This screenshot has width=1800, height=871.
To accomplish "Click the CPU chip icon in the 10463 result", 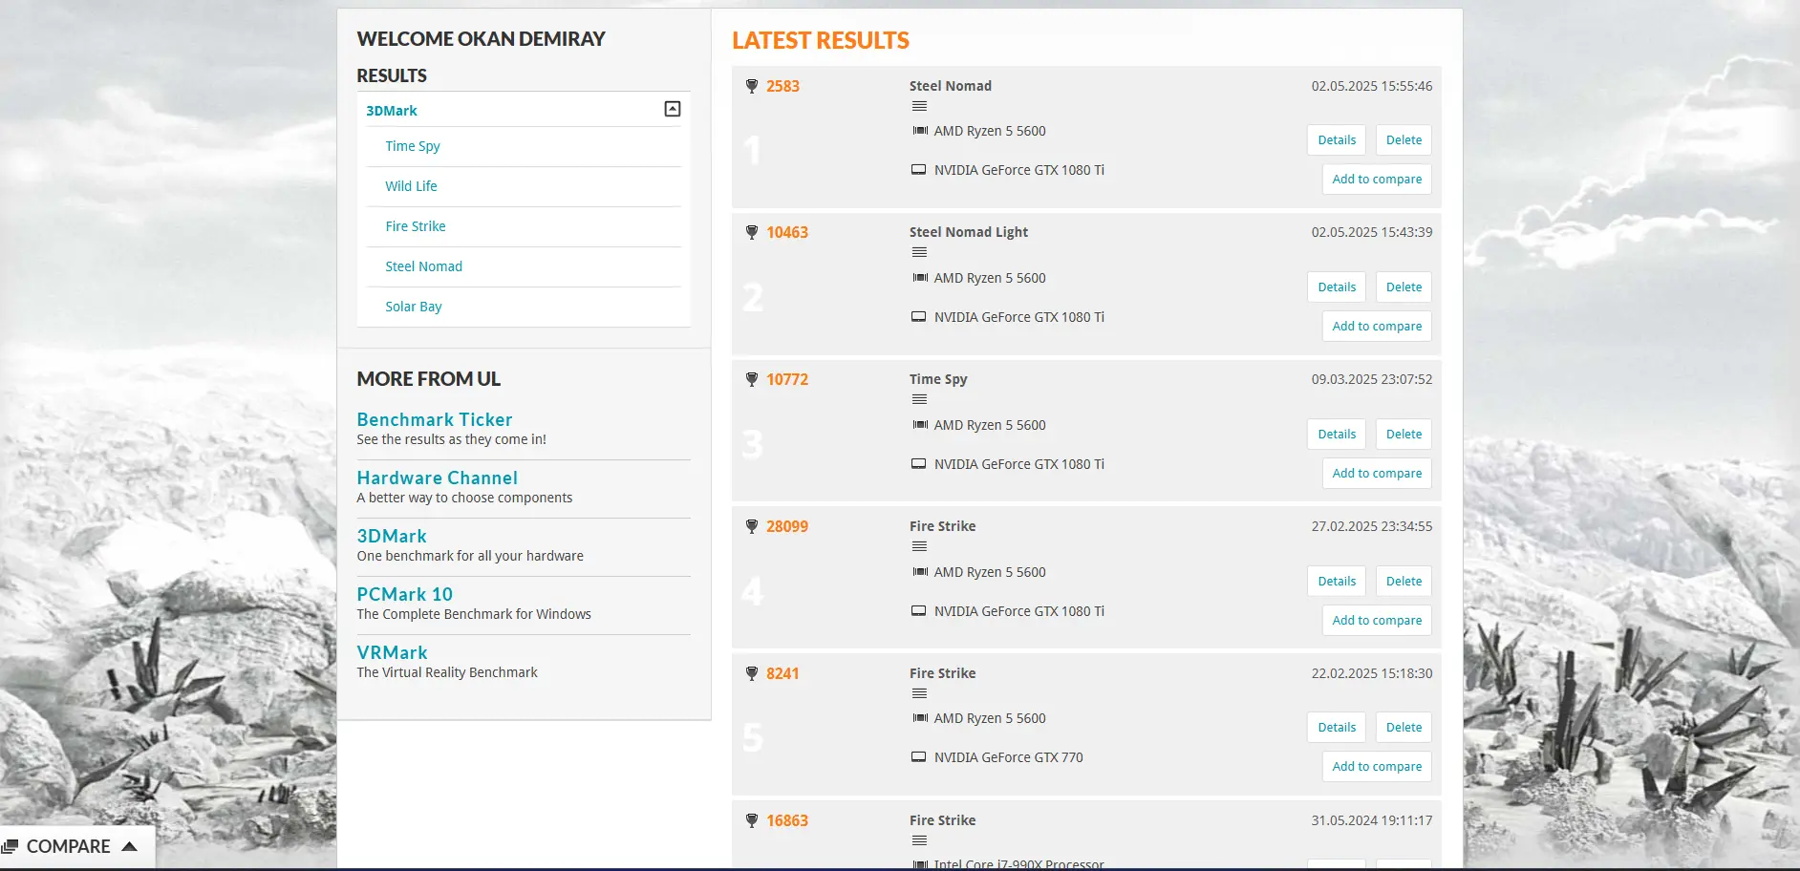I will [x=920, y=278].
